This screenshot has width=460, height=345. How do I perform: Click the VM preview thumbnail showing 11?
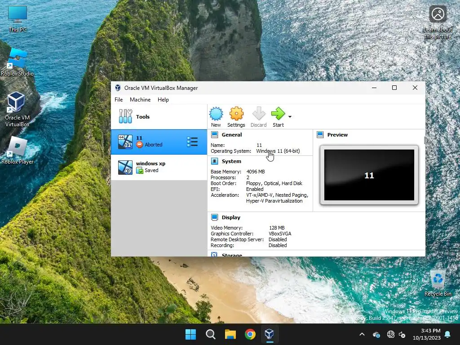coord(369,175)
